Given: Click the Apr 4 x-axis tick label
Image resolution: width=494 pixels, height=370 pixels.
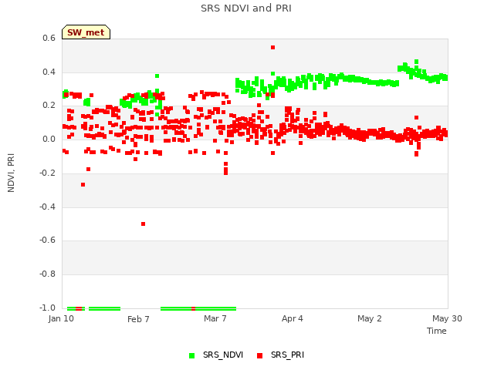Looking at the screenshot, I should click(293, 318).
